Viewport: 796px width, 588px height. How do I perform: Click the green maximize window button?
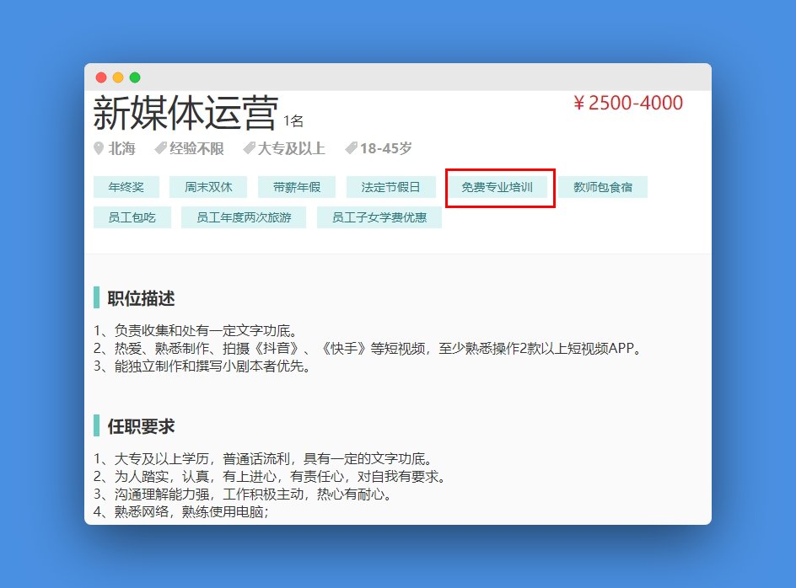click(135, 78)
